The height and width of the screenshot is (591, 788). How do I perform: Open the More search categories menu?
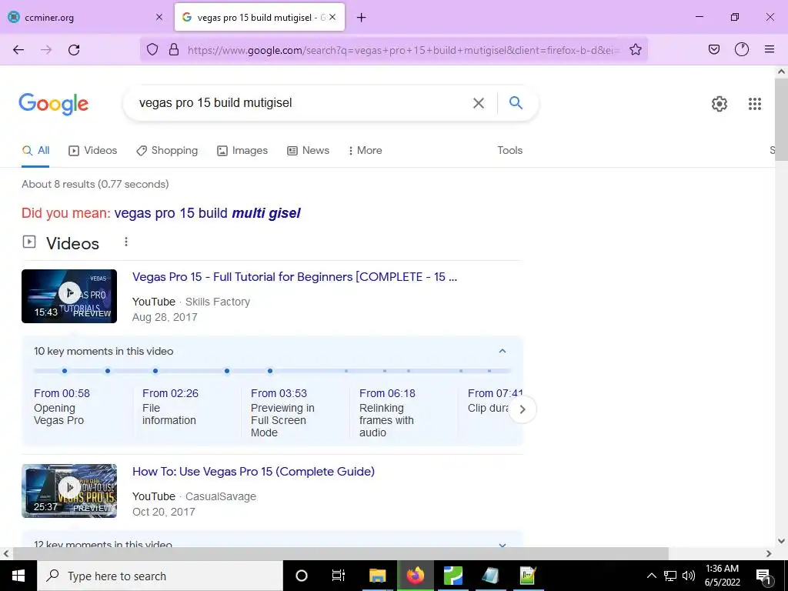click(x=365, y=151)
